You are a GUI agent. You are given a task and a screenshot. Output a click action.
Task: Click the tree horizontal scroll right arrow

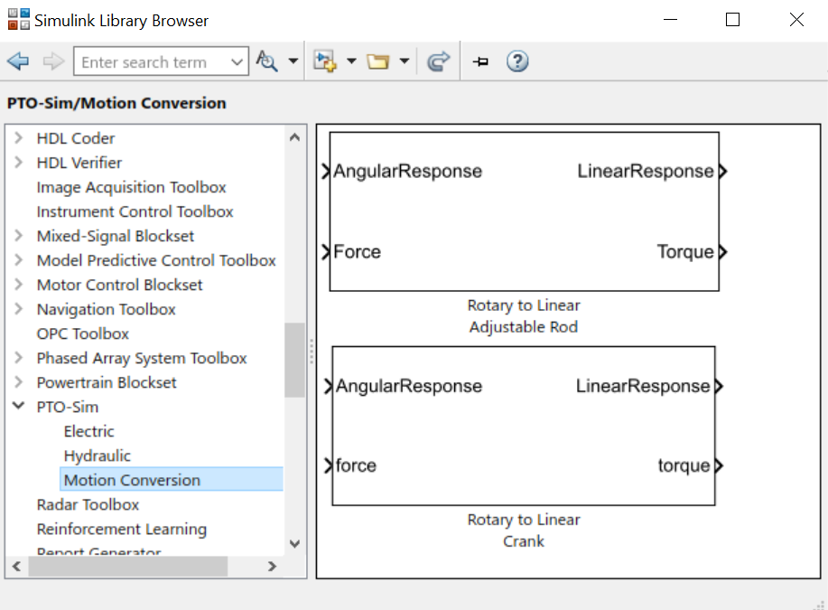[272, 566]
